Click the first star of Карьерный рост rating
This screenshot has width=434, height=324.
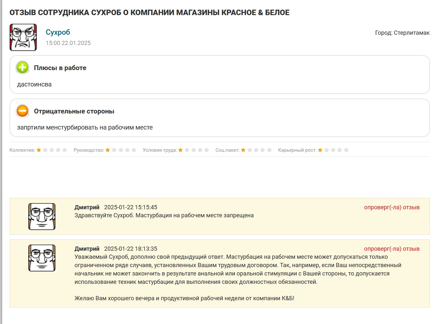[320, 150]
